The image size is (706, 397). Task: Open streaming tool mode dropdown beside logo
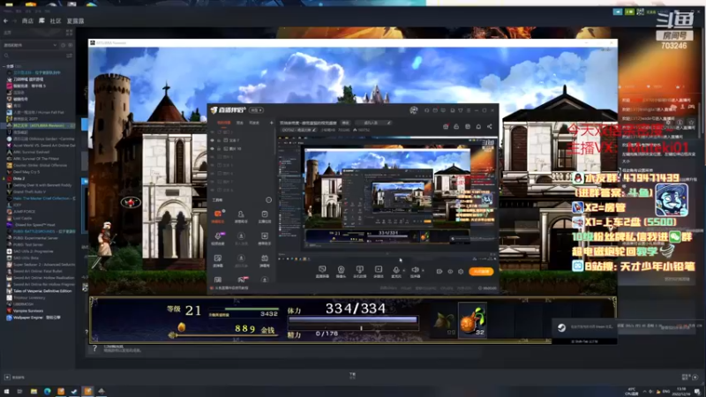pyautogui.click(x=256, y=110)
